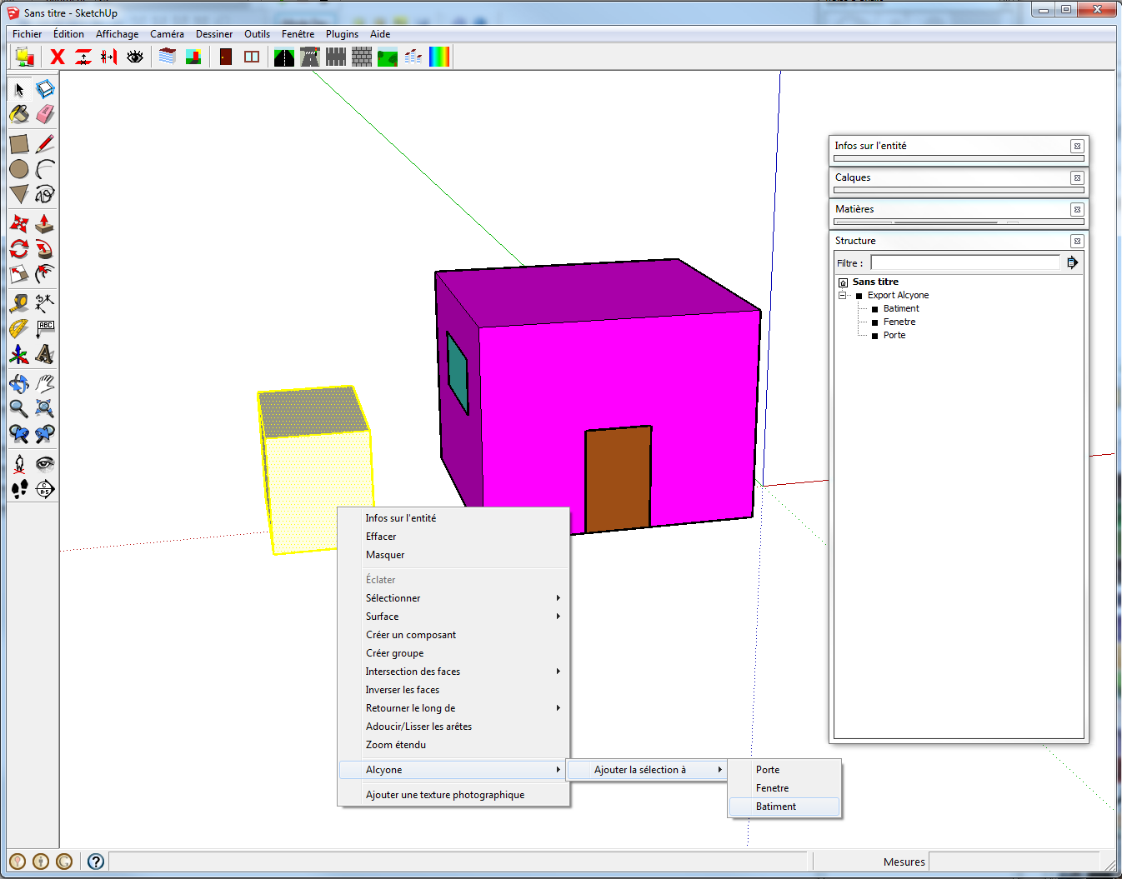Select the Axes tool
Viewport: 1122px width, 879px height.
click(x=19, y=354)
